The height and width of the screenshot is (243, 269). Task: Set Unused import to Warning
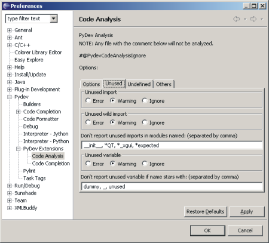(x=112, y=101)
